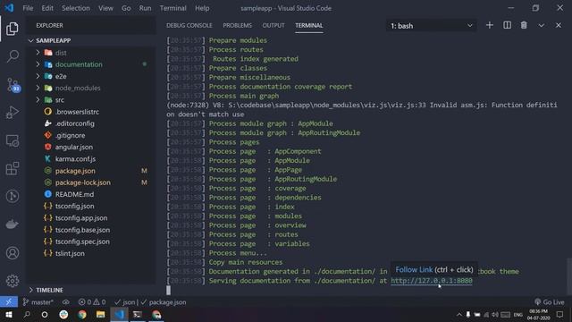Image resolution: width=572 pixels, height=322 pixels.
Task: Open Source Control view with 93 badge
Action: pos(13,85)
